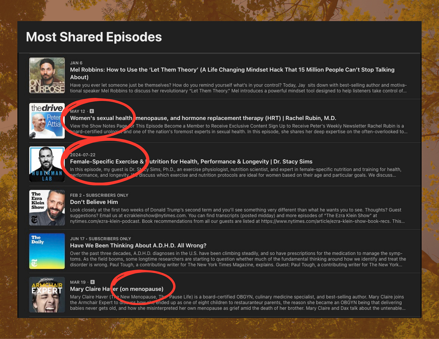The image size is (439, 339).
Task: Click the A.D.H.D. episode description text
Action: [x=238, y=259]
